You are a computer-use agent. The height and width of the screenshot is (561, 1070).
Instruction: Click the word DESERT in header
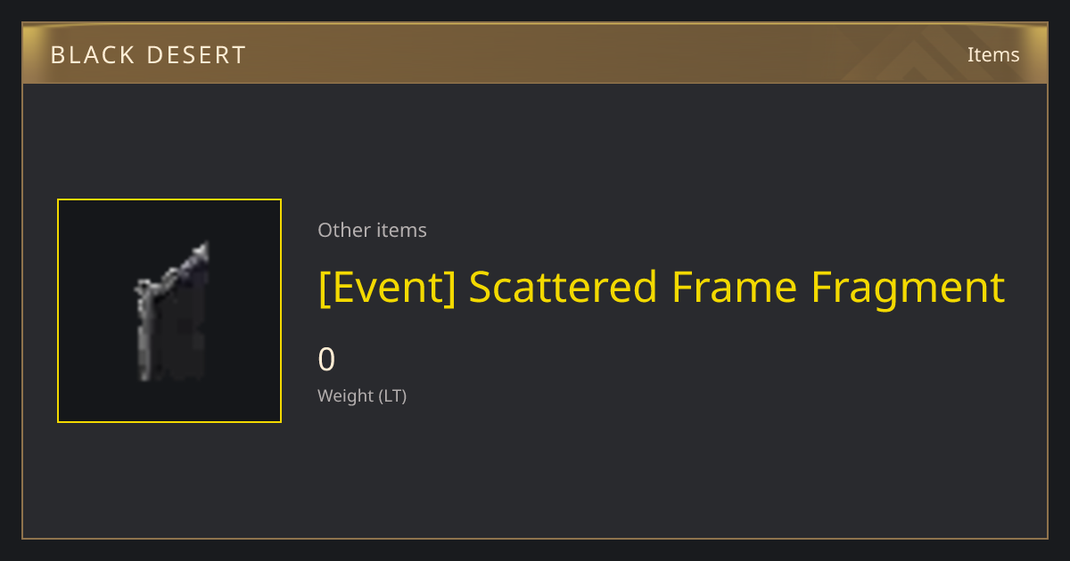[x=194, y=55]
